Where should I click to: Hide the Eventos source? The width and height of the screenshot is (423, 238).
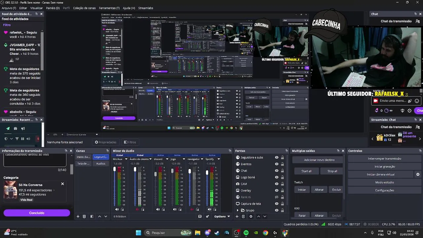[277, 164]
